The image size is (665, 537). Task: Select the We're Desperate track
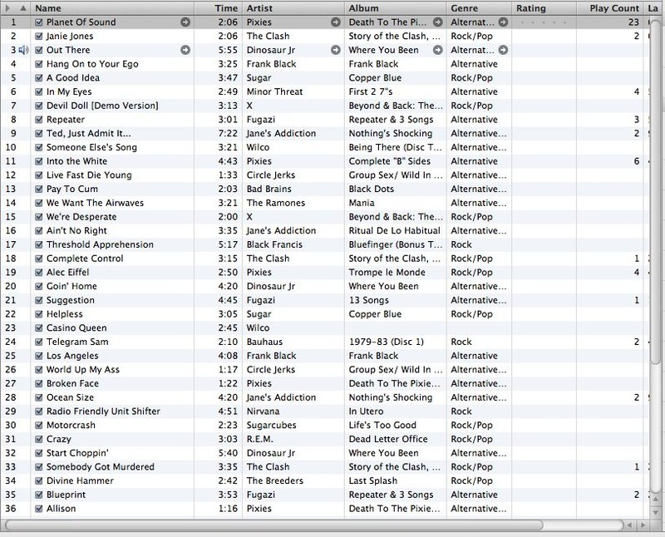(x=81, y=217)
